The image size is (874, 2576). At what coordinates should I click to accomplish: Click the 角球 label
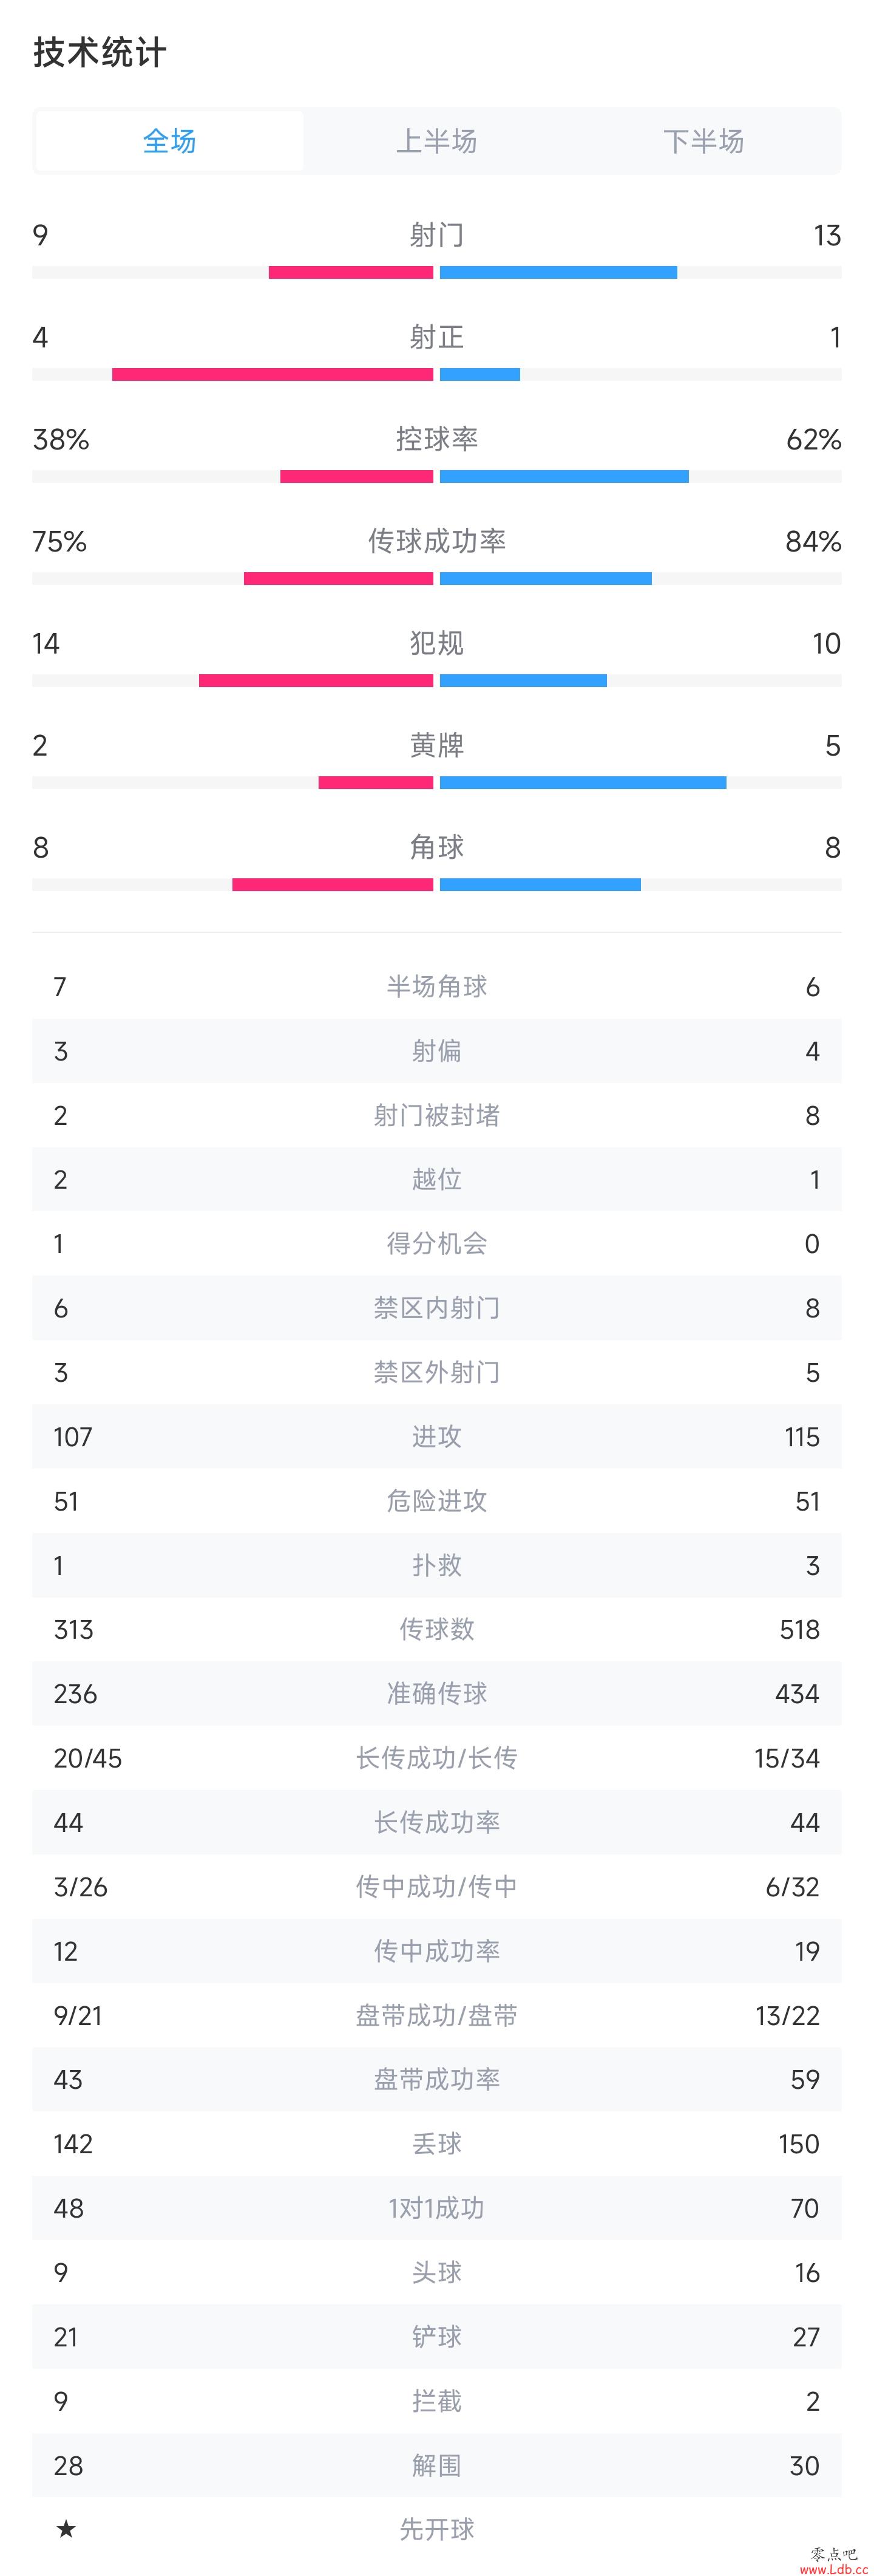(x=436, y=847)
